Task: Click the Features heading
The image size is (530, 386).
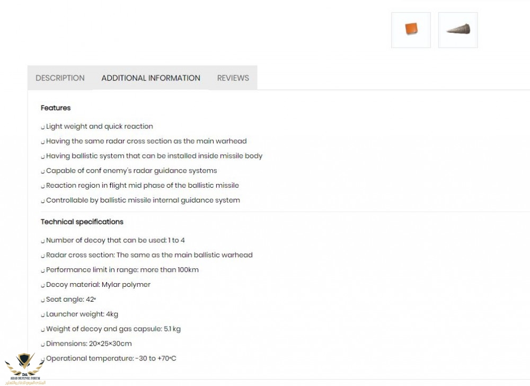Action: pos(56,108)
